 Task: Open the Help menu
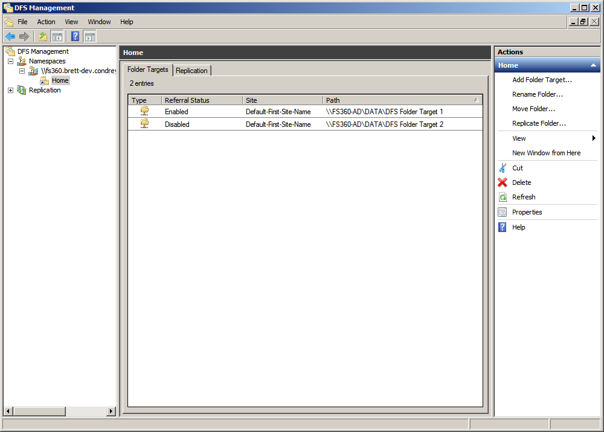point(126,22)
